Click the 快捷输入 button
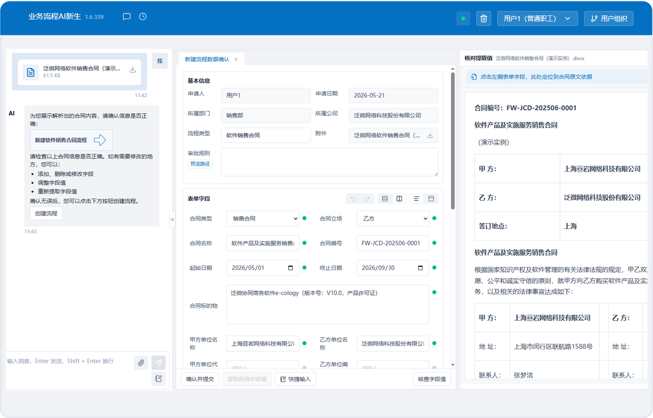 click(x=296, y=379)
